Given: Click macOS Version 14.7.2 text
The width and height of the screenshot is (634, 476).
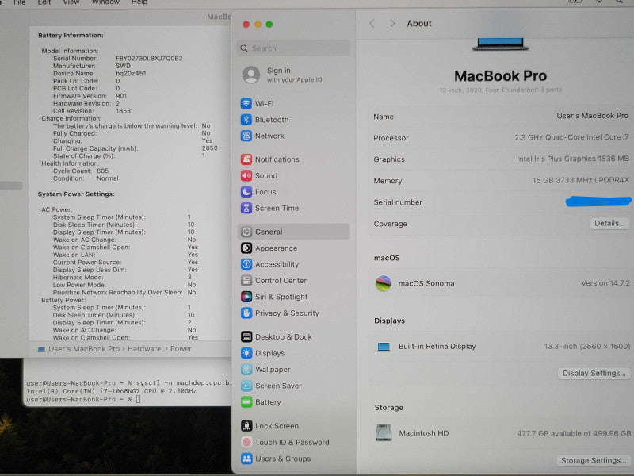Looking at the screenshot, I should click(605, 283).
